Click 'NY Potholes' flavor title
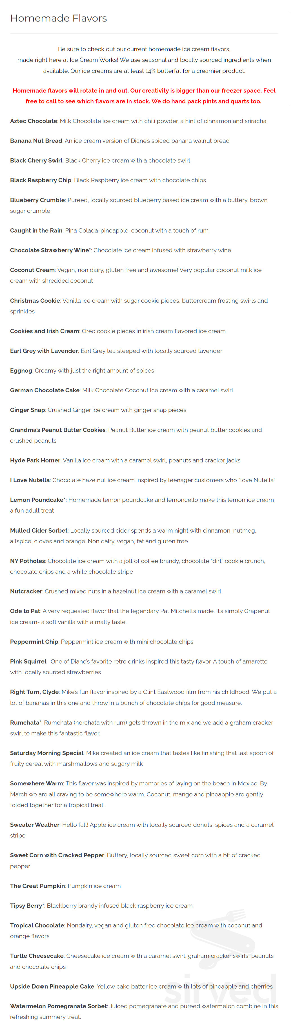293x1028 pixels. coord(28,561)
